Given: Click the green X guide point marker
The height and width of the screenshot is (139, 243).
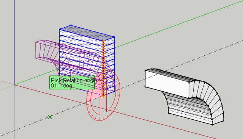Looking at the screenshot, I should click(50, 117).
